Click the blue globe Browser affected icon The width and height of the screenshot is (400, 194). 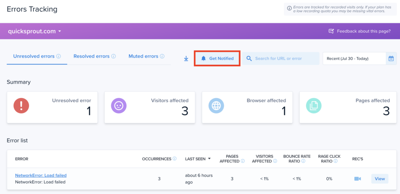click(x=216, y=106)
